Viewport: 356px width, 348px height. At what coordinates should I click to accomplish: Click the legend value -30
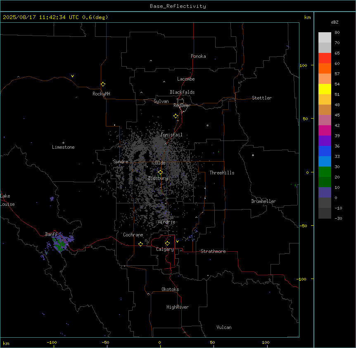338,219
